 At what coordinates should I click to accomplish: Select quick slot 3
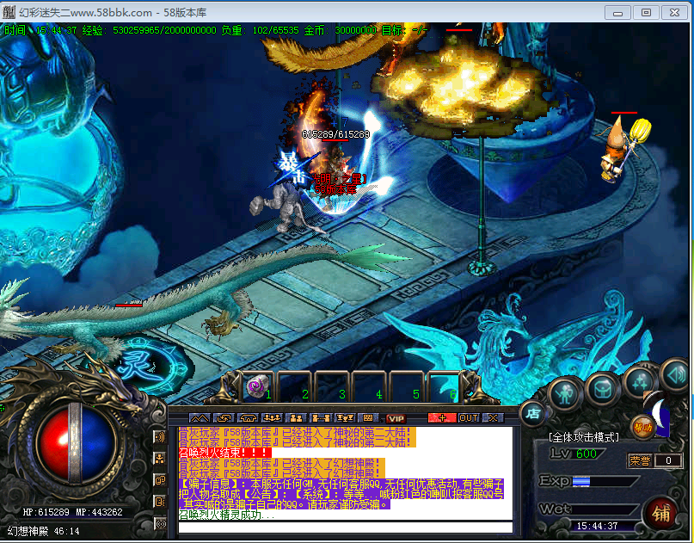[332, 387]
